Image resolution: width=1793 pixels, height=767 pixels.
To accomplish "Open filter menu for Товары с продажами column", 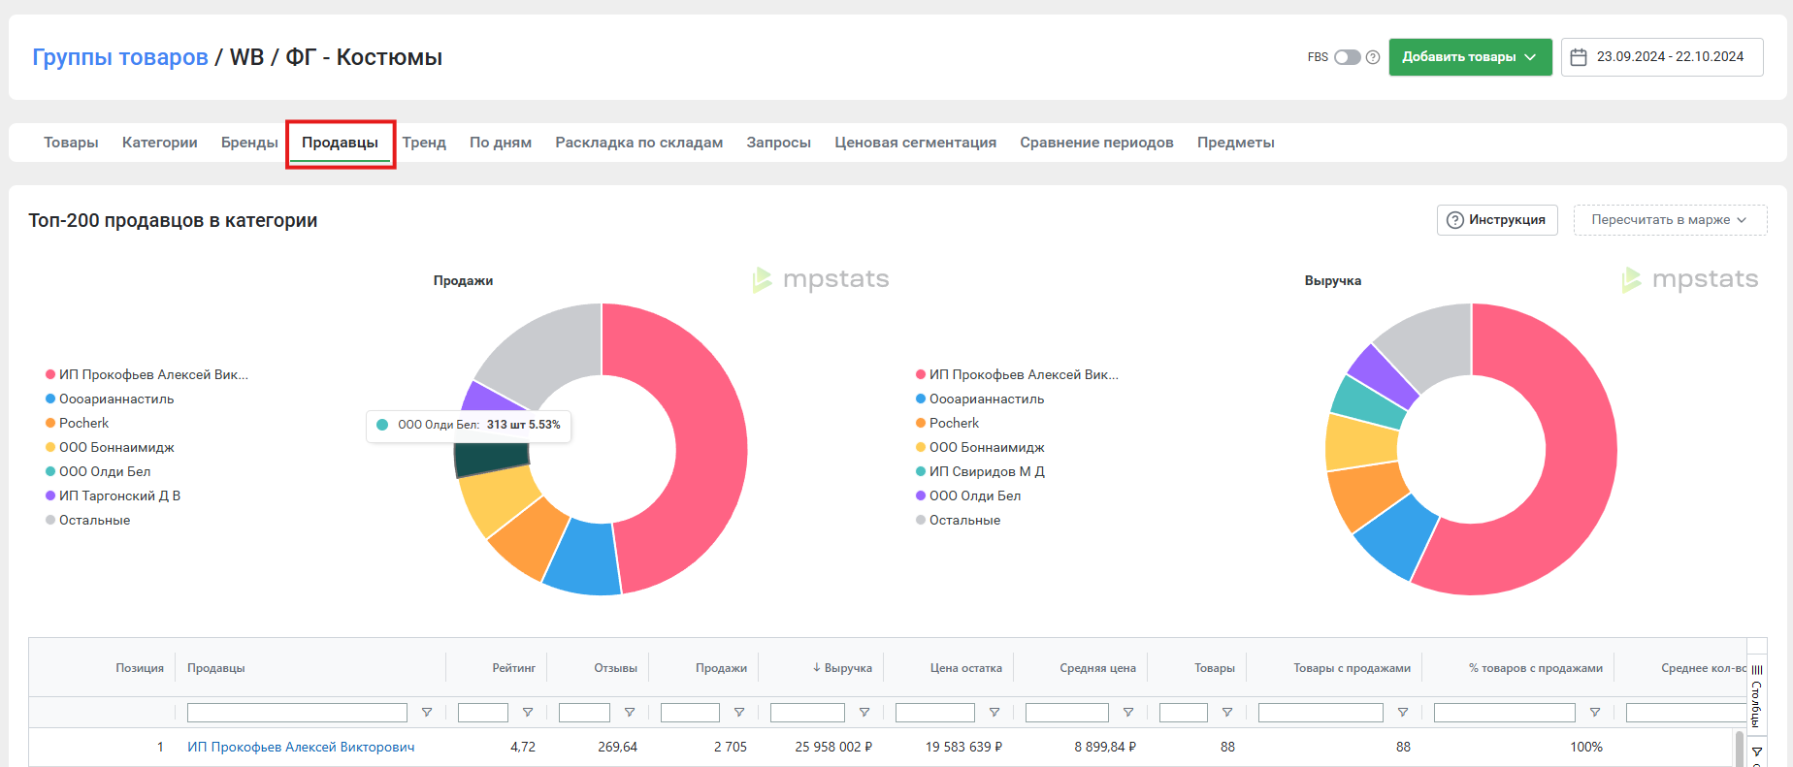I will (1402, 713).
